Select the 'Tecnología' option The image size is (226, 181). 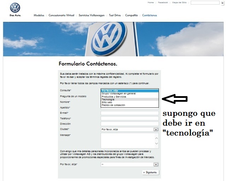point(130,100)
